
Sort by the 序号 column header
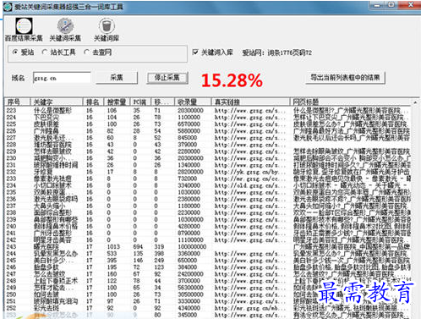[17, 102]
